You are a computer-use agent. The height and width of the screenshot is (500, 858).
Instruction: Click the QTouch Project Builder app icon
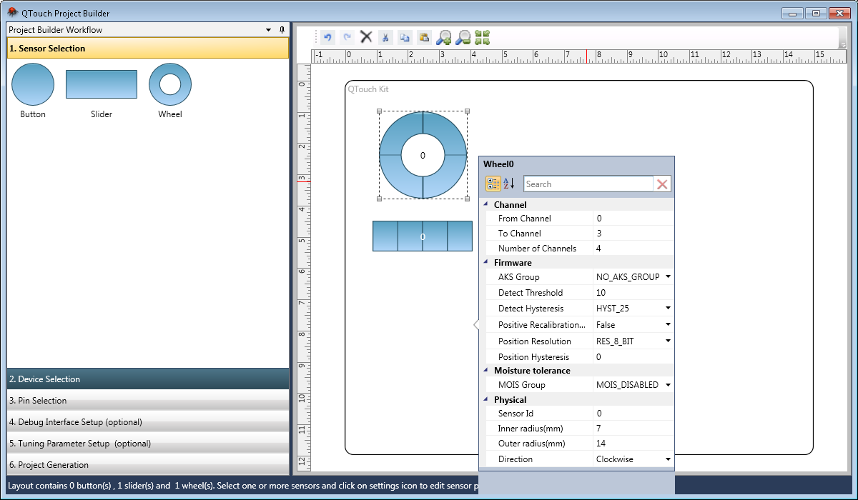12,13
